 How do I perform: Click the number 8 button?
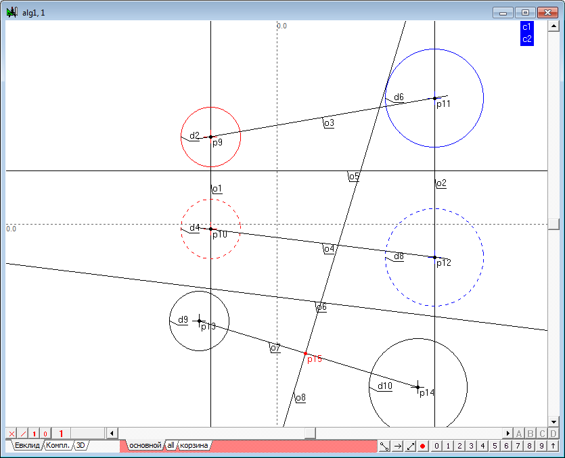coord(529,446)
